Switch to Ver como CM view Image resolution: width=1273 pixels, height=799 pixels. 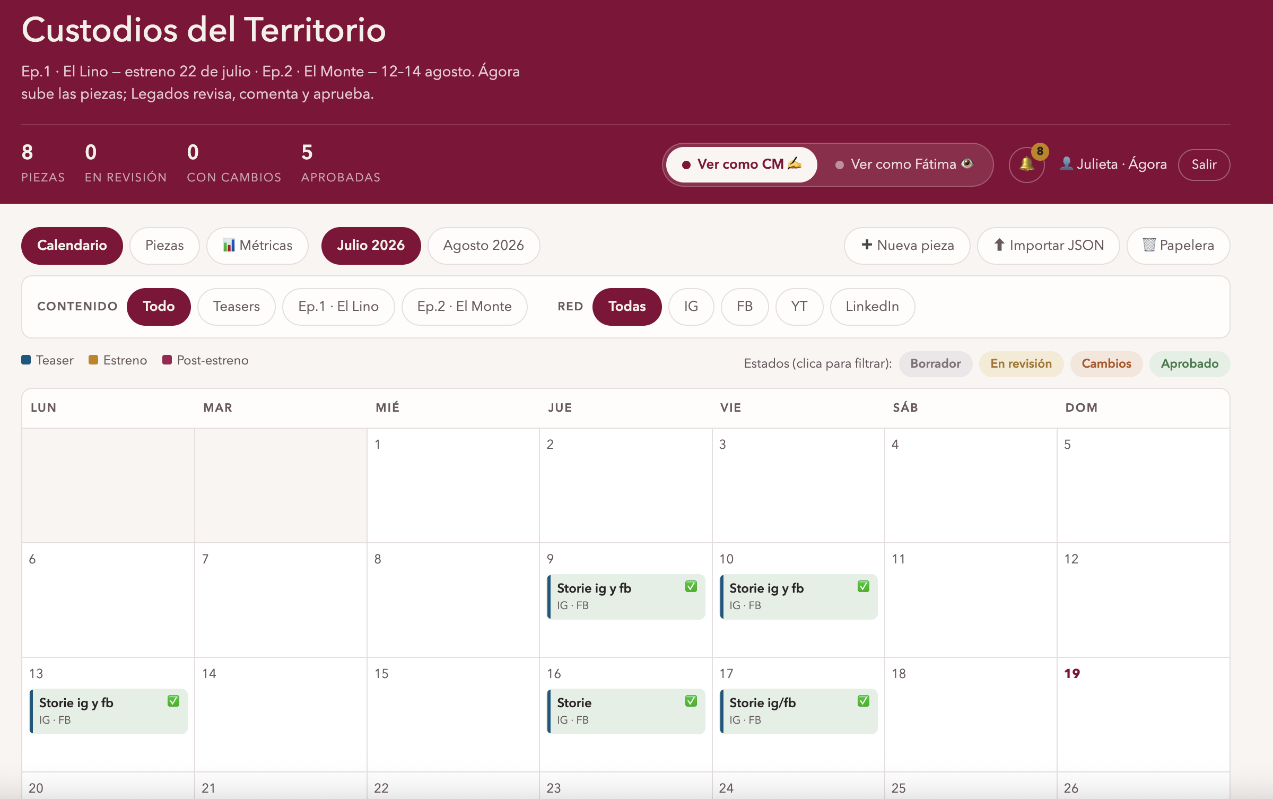[742, 164]
